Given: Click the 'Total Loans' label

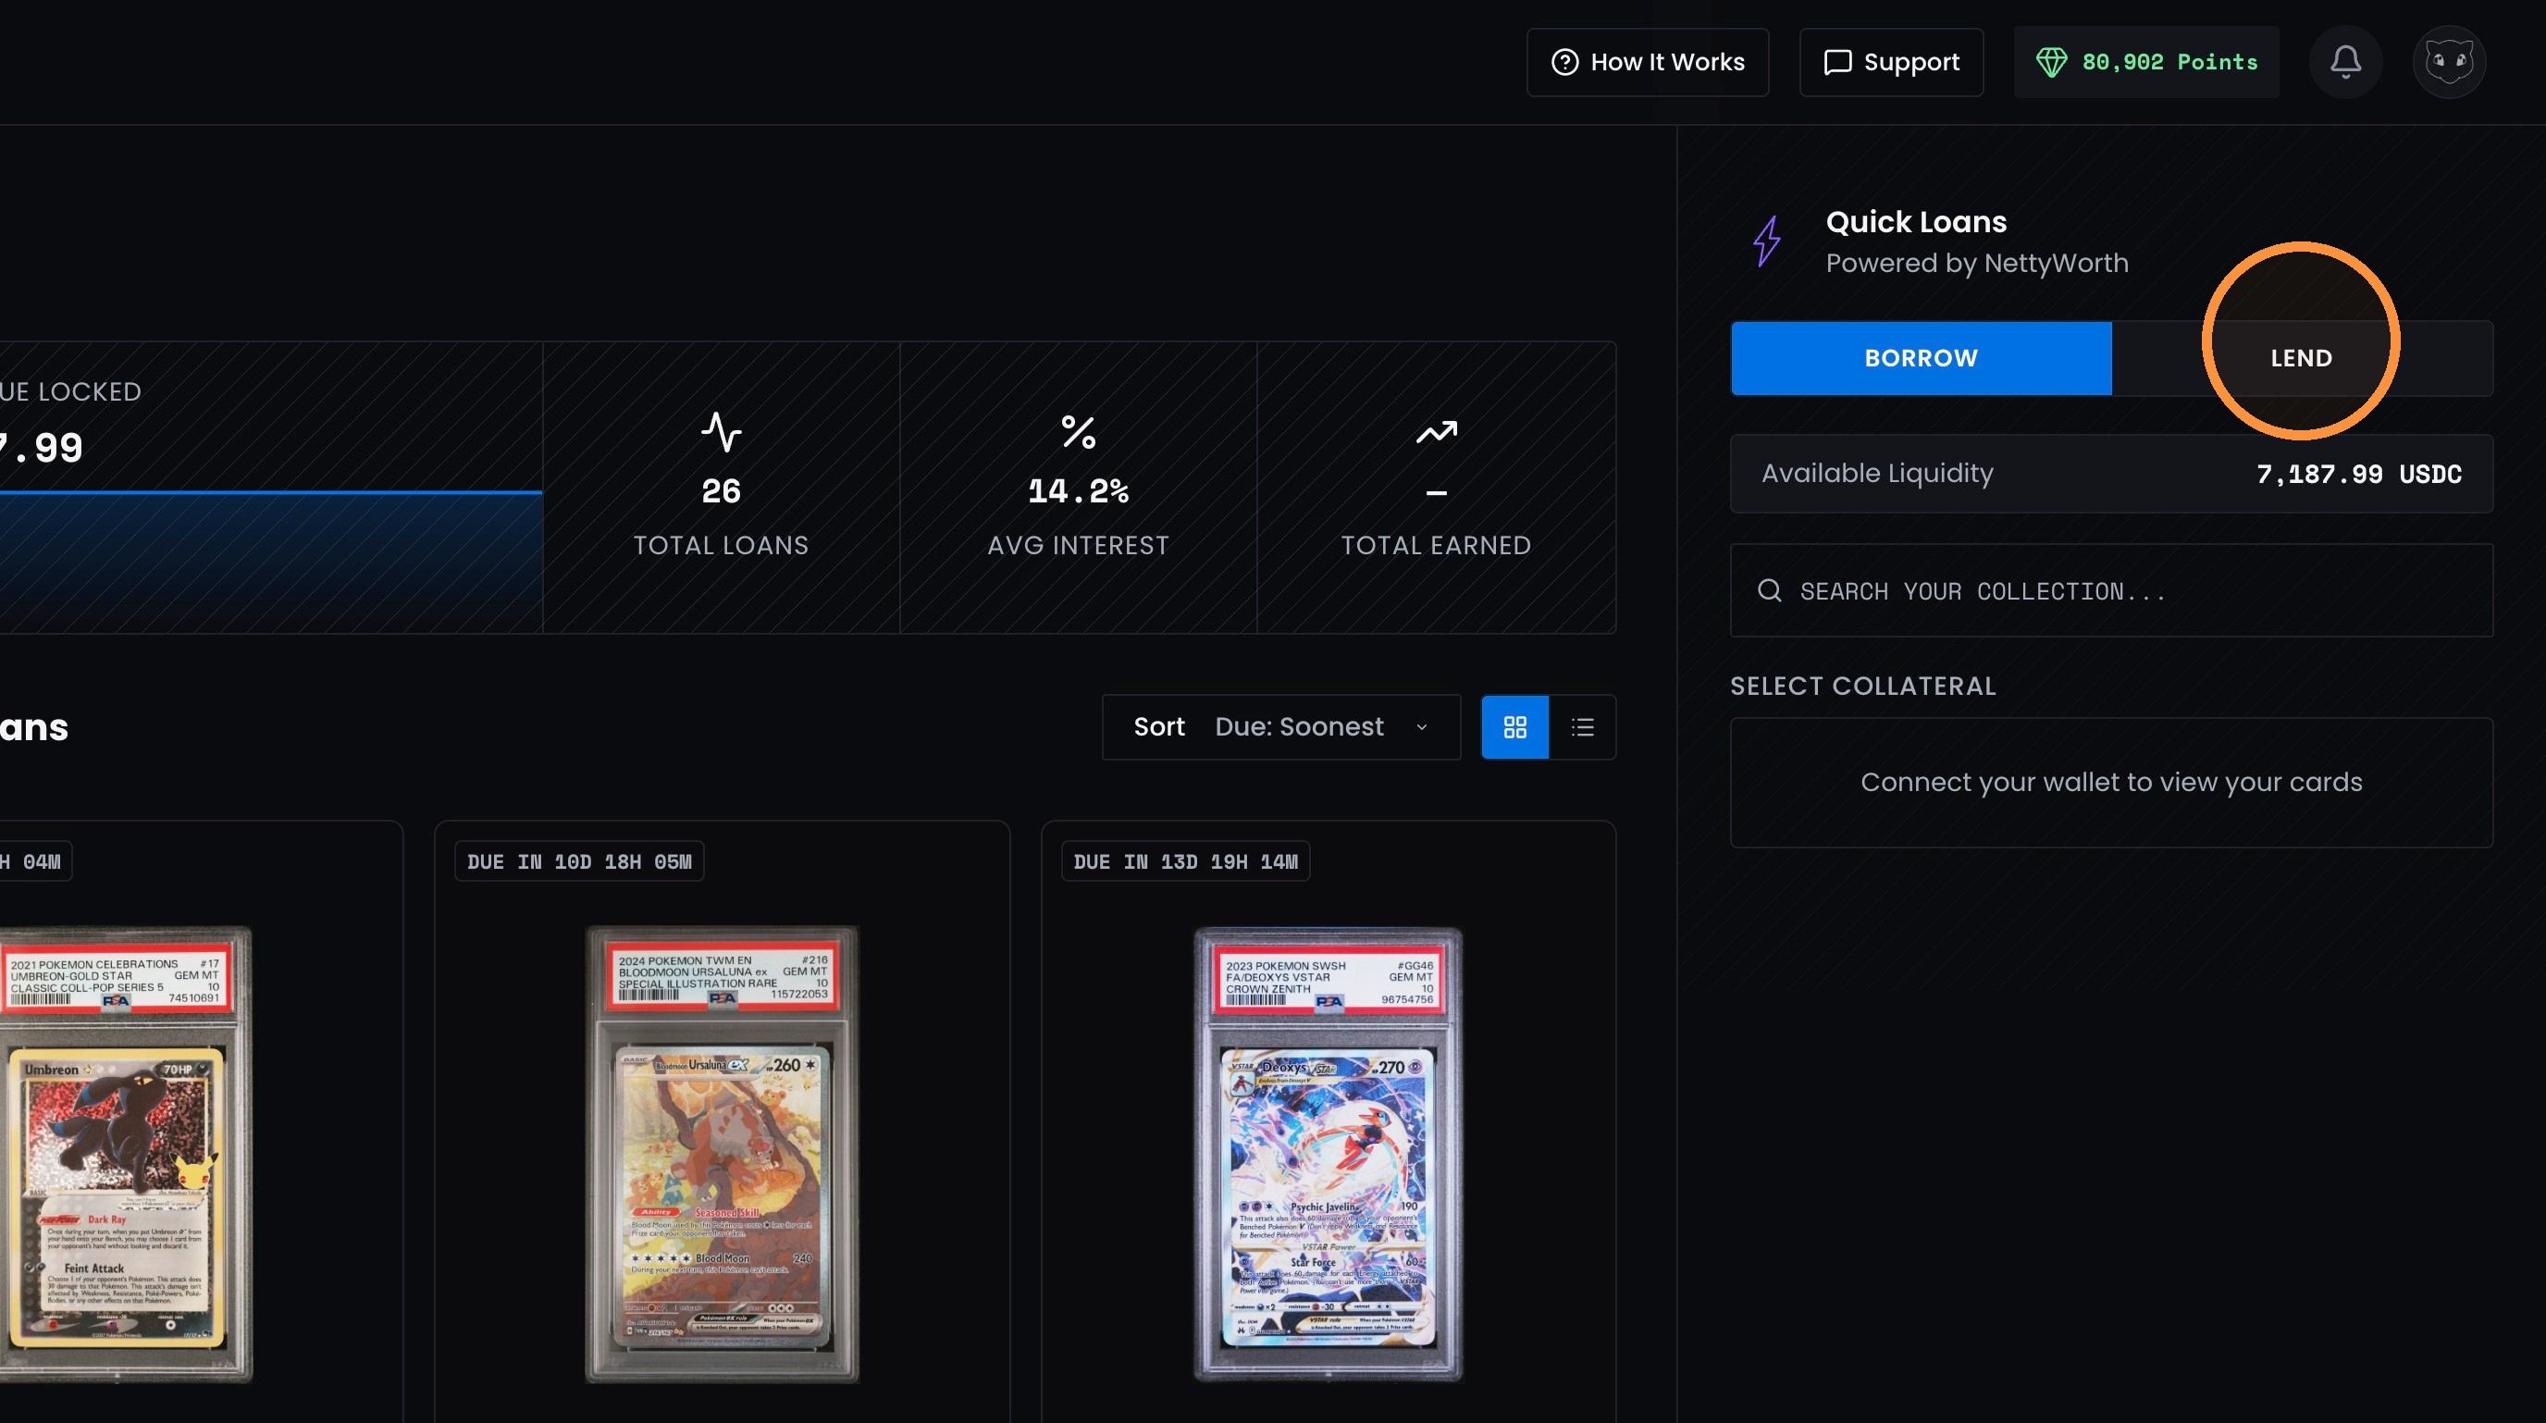Looking at the screenshot, I should [722, 546].
